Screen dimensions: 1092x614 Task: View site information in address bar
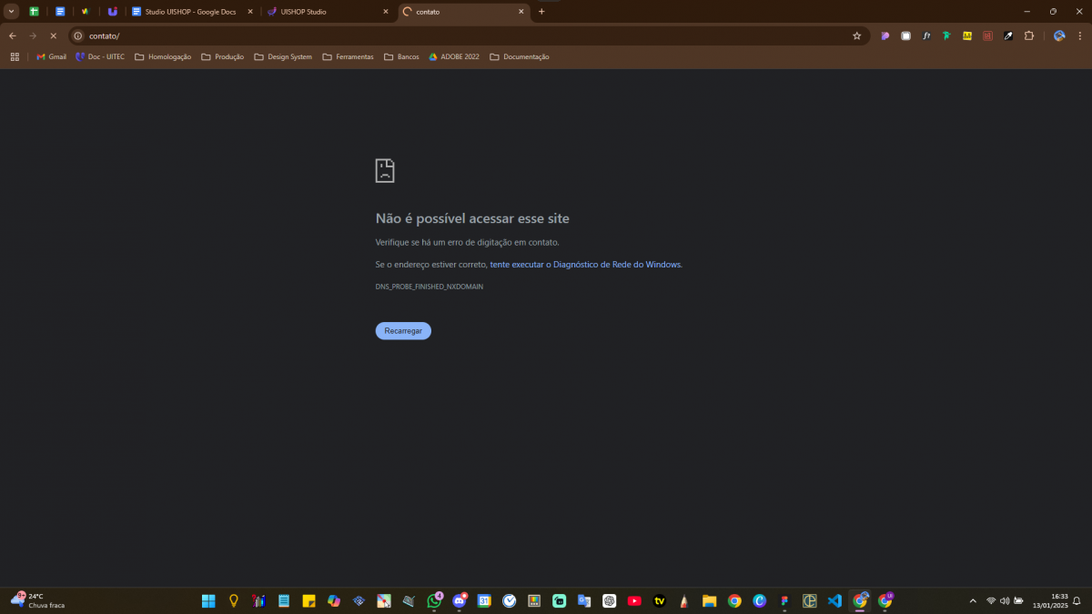click(x=78, y=35)
